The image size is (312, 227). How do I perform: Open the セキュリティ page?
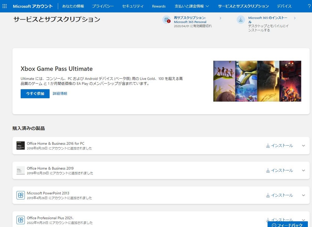[x=133, y=6]
